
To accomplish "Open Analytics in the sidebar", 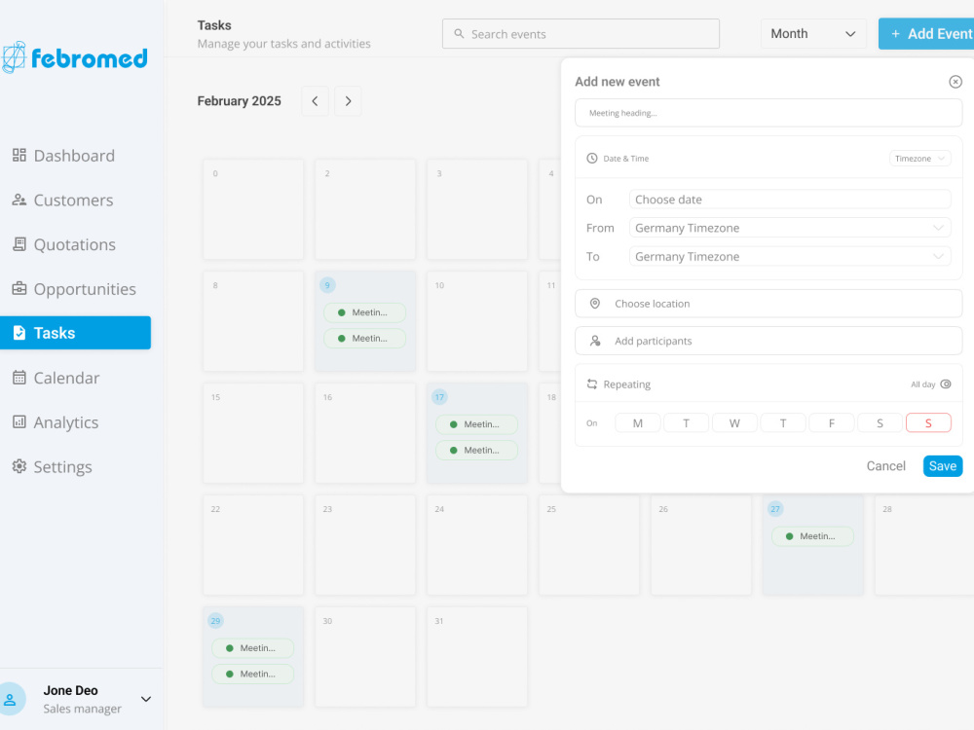I will (x=75, y=422).
